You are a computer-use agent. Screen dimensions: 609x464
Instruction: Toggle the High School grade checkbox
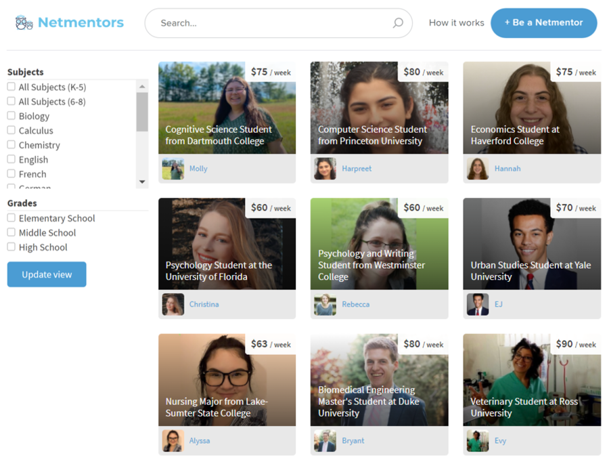click(12, 247)
